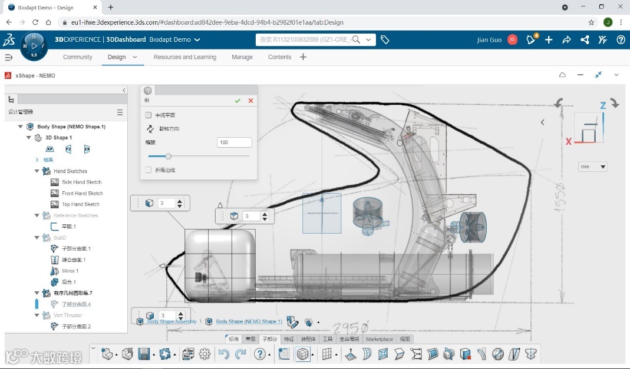The image size is (630, 369).
Task: Select Side Hand Sketch in tree
Action: [x=81, y=182]
